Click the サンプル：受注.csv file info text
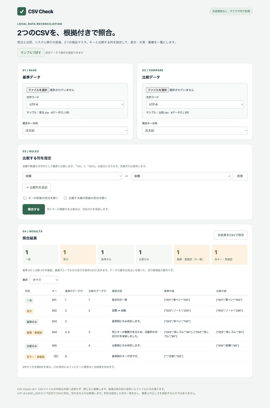The image size is (270, 408). (47, 113)
